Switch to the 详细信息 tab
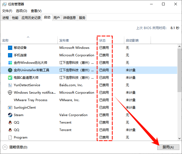This screenshot has height=154, width=182. tap(69, 18)
